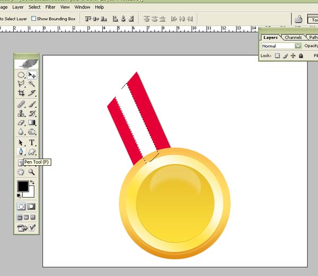Select the Polygonal Lasso tool

pyautogui.click(x=21, y=84)
